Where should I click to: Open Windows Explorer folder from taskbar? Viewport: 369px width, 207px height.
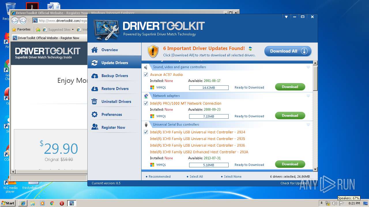click(33, 203)
